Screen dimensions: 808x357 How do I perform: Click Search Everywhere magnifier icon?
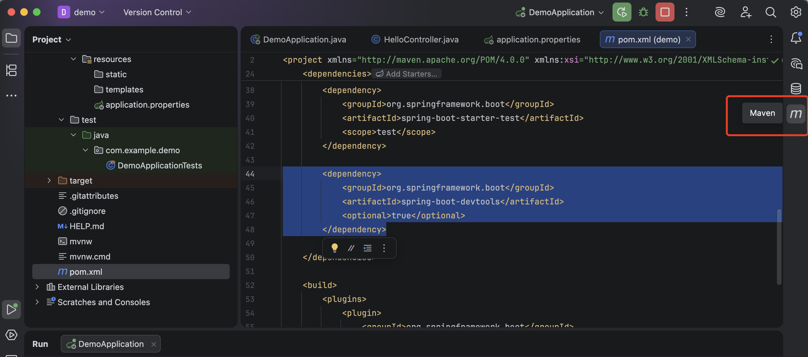point(770,12)
